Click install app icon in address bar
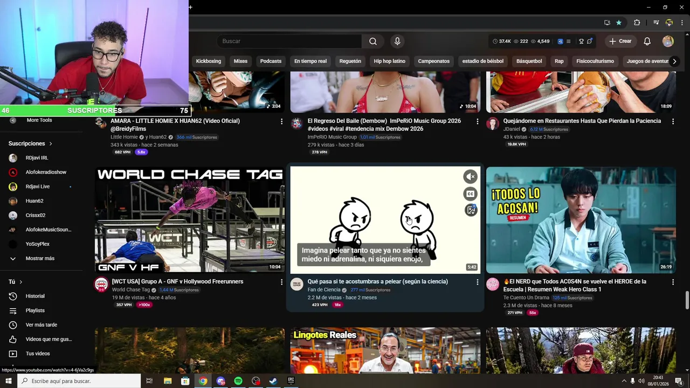690x388 pixels. tap(607, 23)
